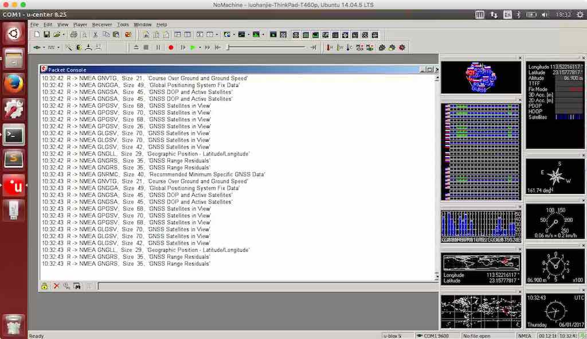Click the red Record button
Screen dimensions: 587x339
171,48
